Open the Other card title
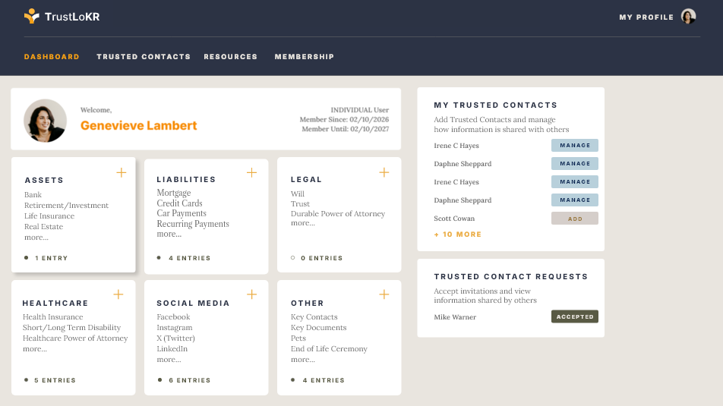This screenshot has height=406, width=723. pos(307,303)
